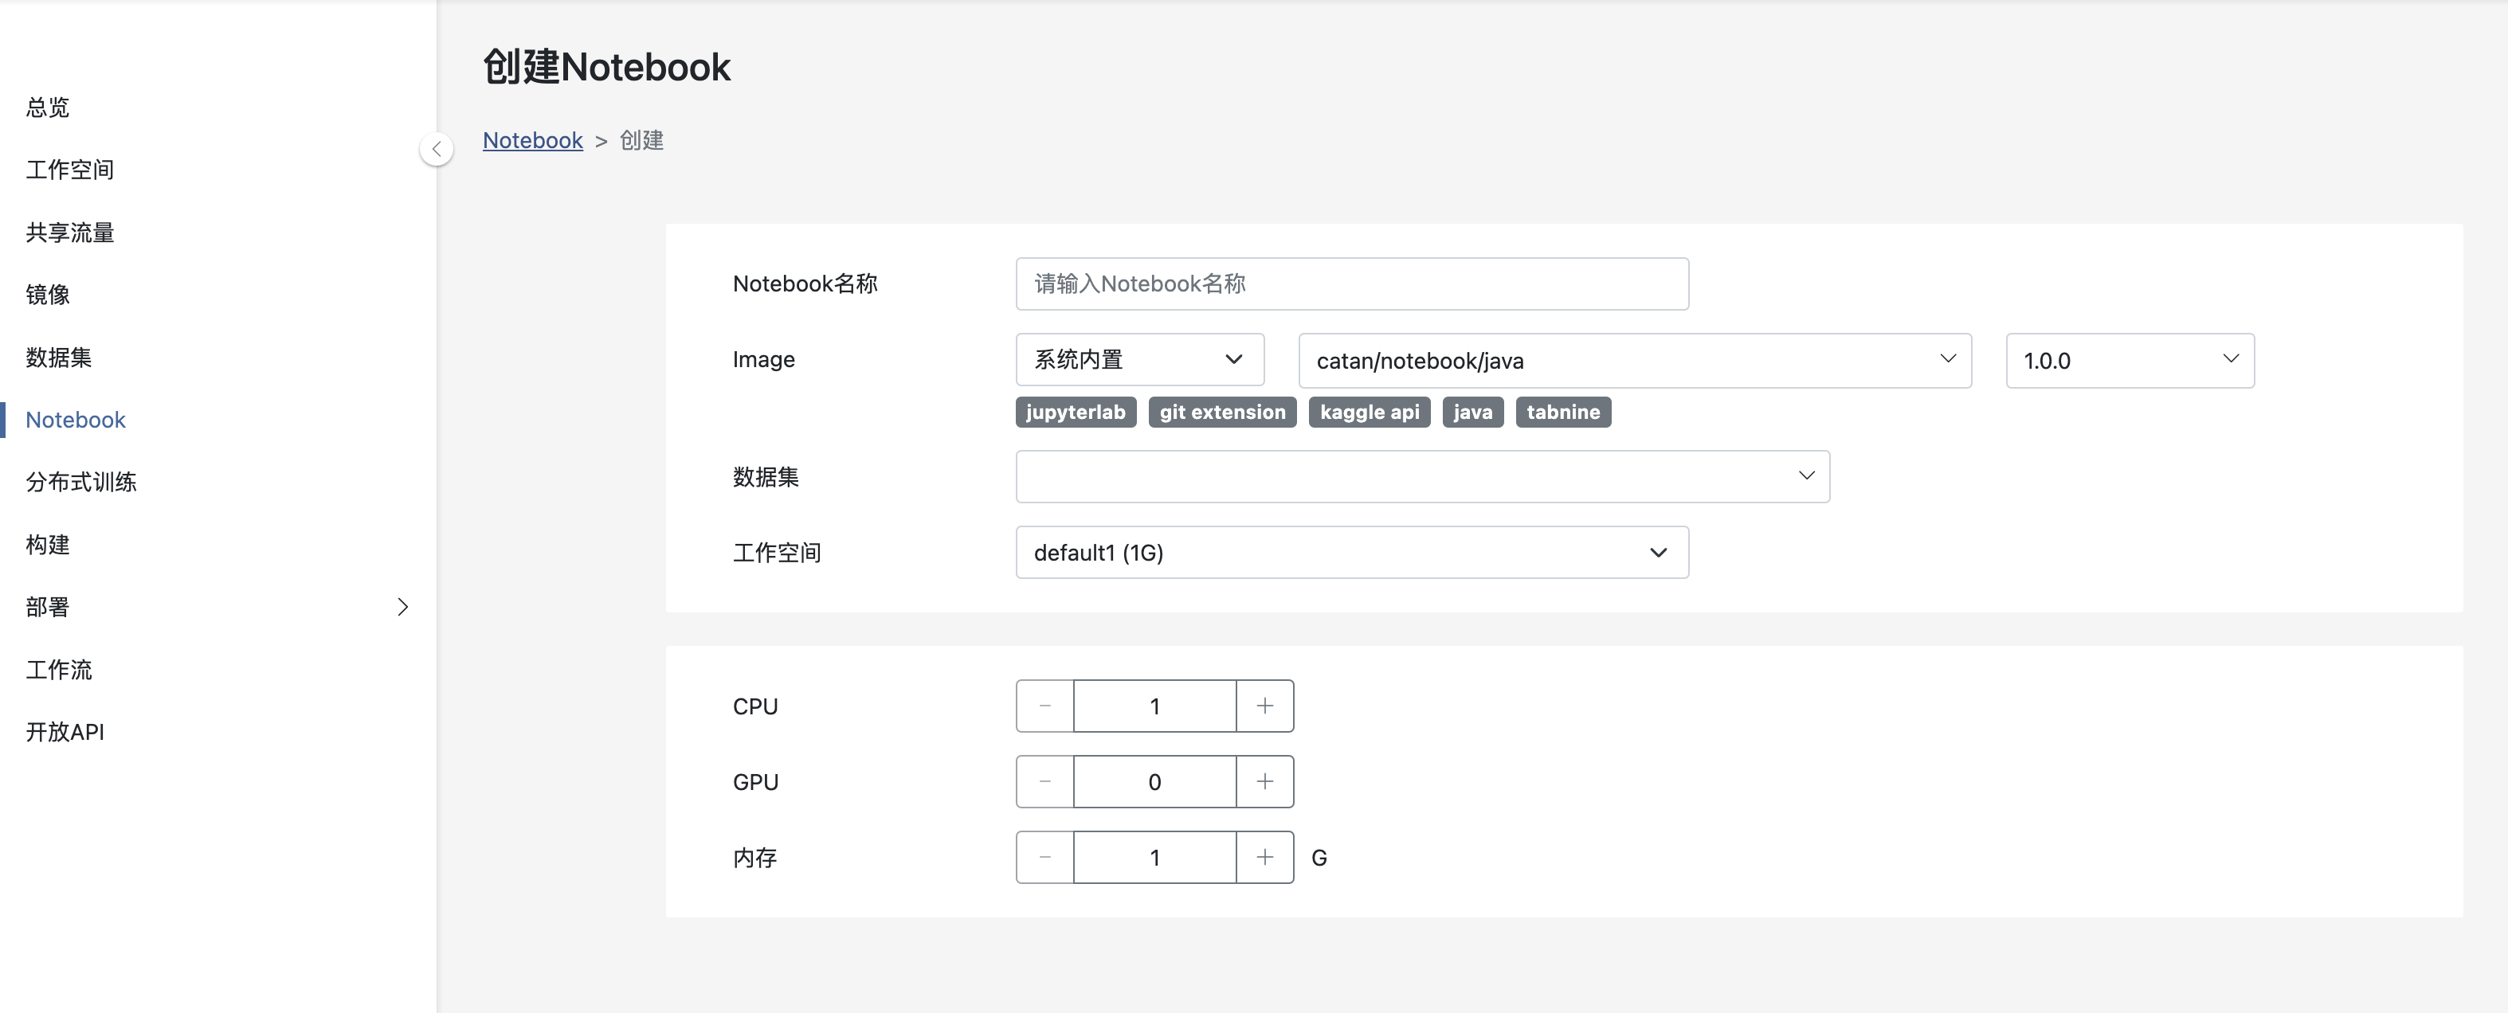
Task: Click the Notebook breadcrumb link
Action: 532,140
